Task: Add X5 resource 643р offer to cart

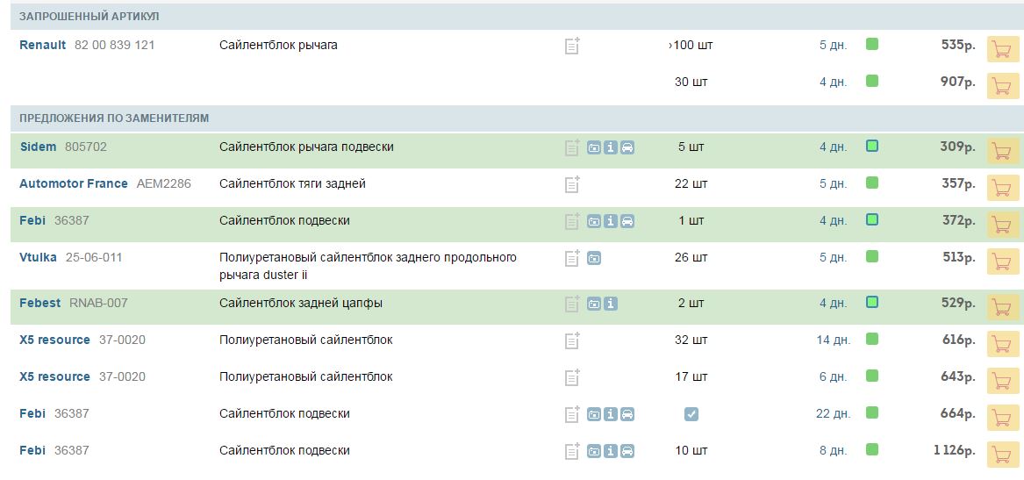Action: [1002, 380]
